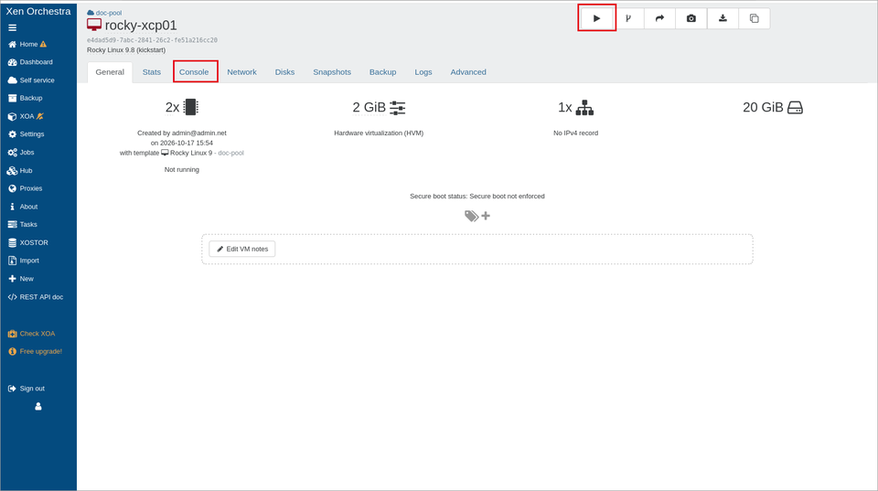This screenshot has height=491, width=878.
Task: Open the Hub section
Action: [20, 171]
